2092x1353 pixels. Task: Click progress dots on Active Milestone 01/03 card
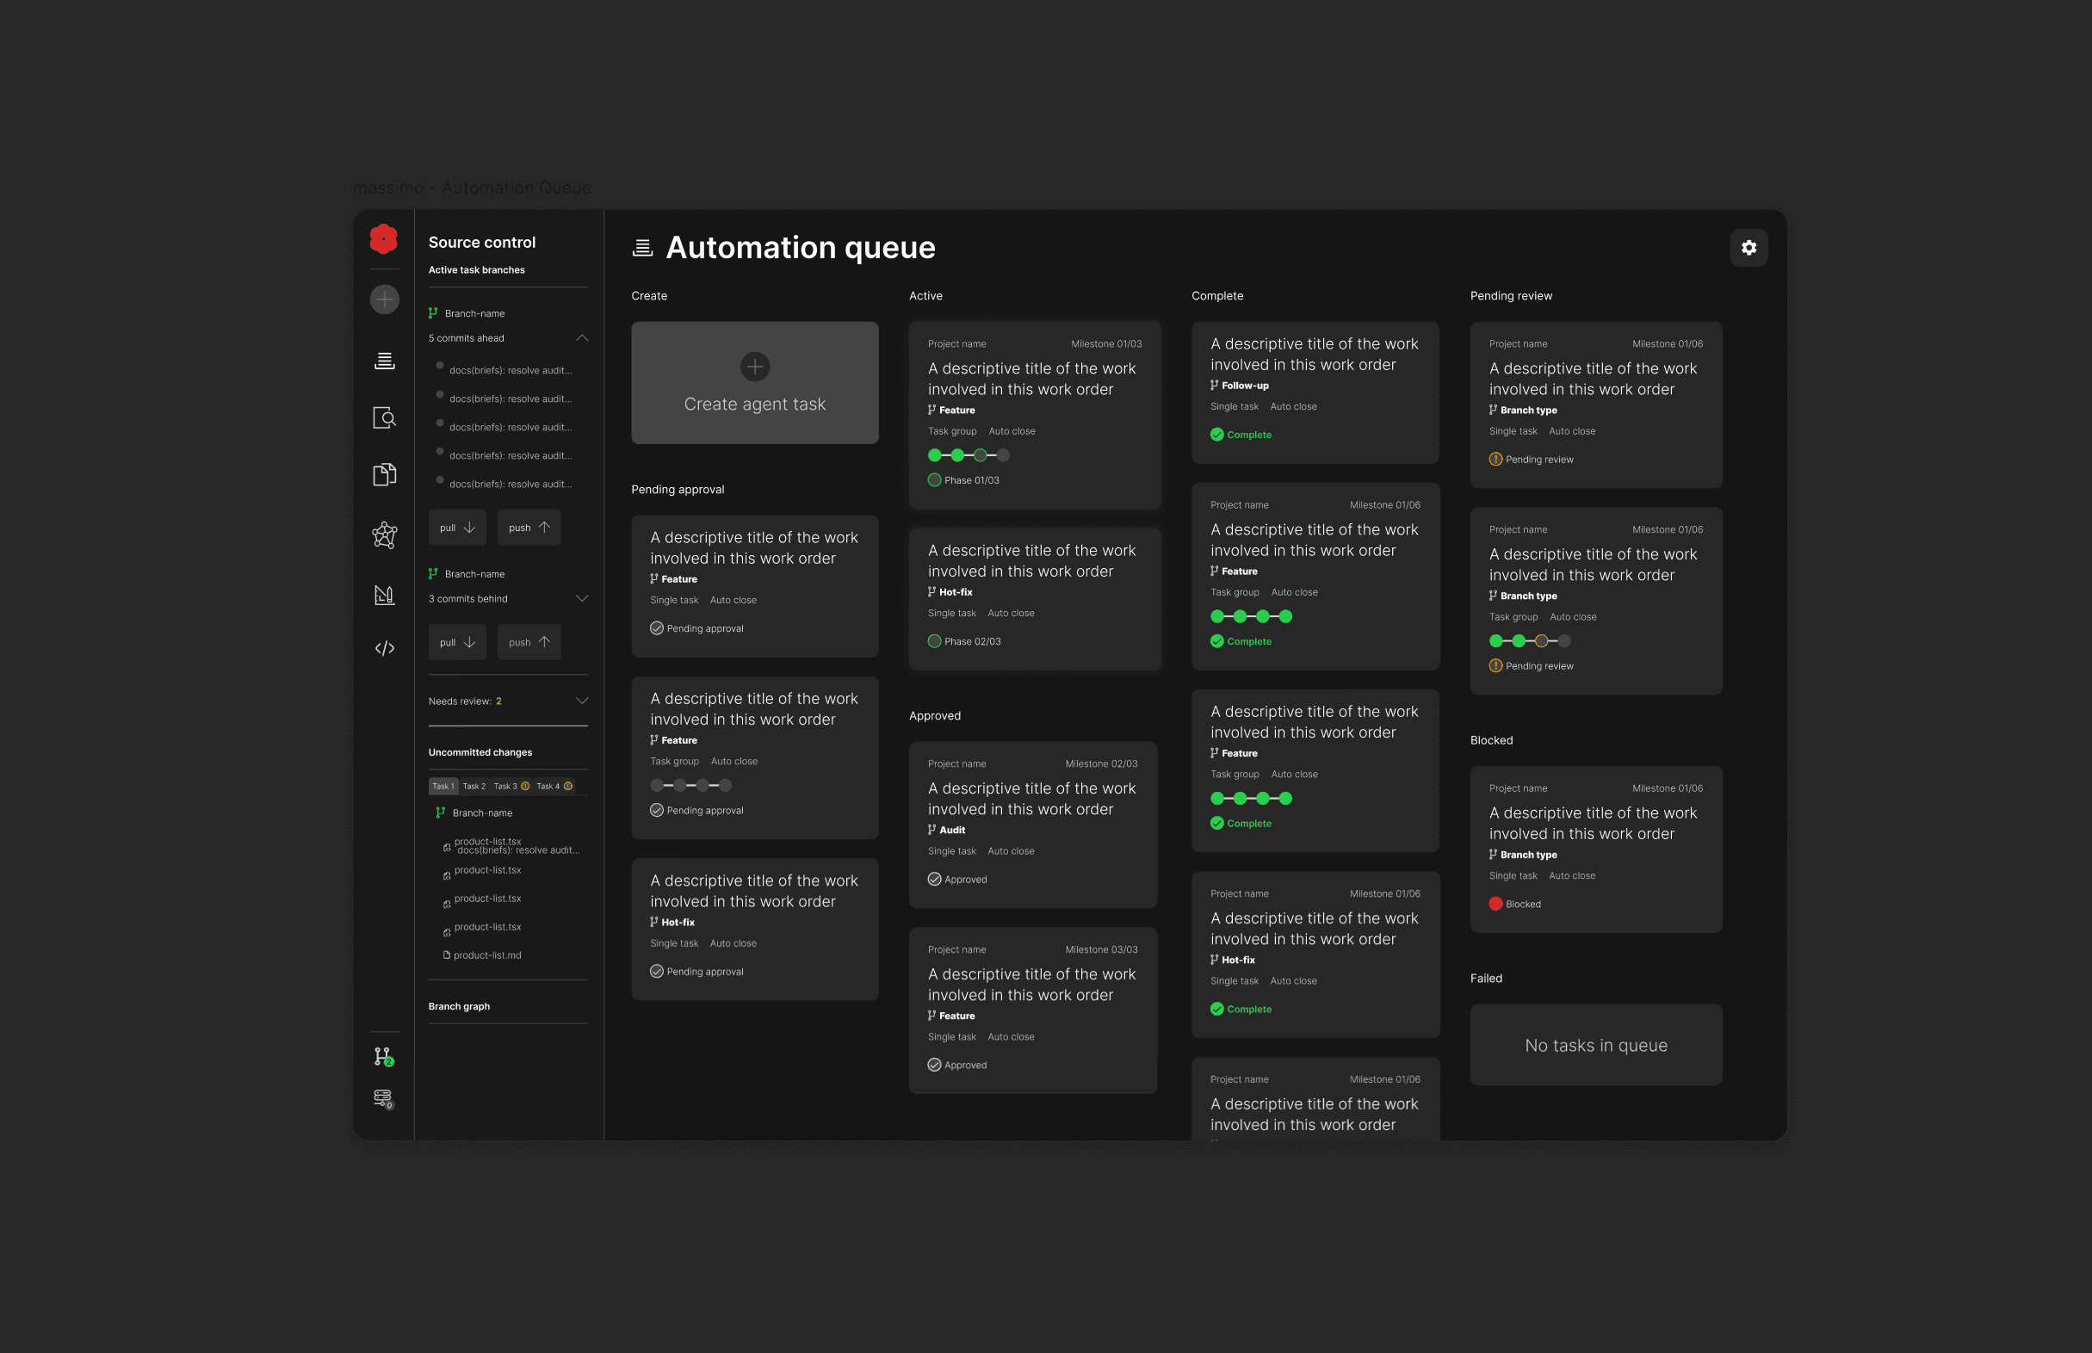pyautogui.click(x=969, y=455)
